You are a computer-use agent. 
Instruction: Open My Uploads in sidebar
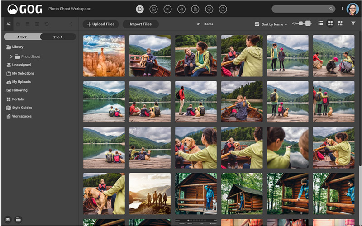21,82
